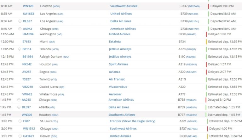Open flight AA215 link

[26, 100]
